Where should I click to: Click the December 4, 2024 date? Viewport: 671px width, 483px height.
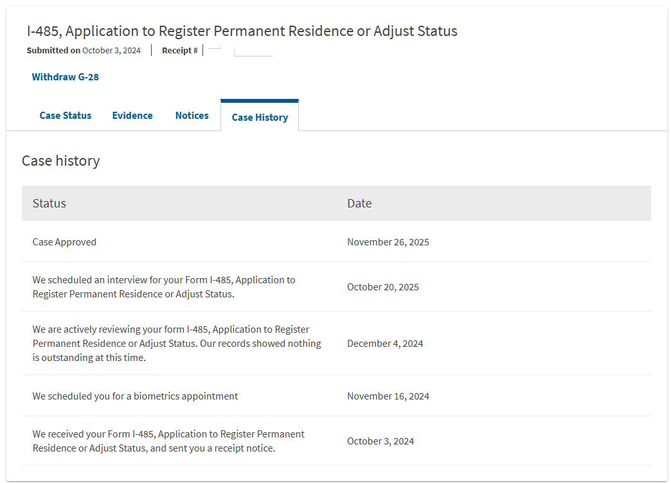[385, 344]
